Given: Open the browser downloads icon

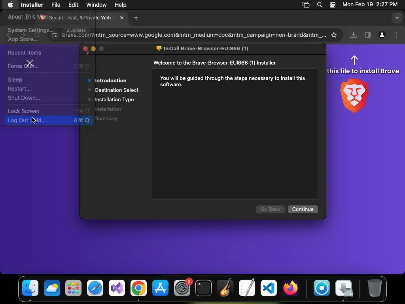Looking at the screenshot, I should click(354, 35).
